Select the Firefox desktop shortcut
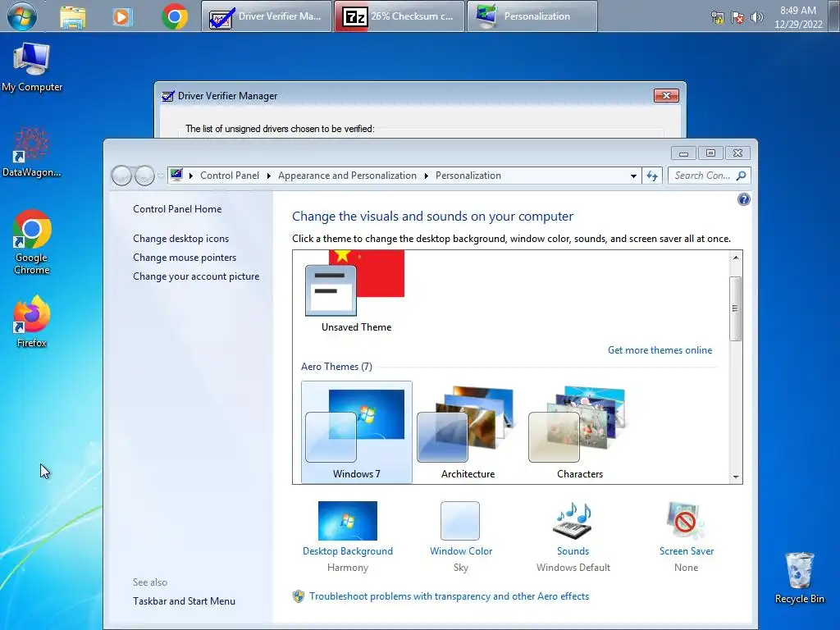This screenshot has width=840, height=630. pos(32,322)
